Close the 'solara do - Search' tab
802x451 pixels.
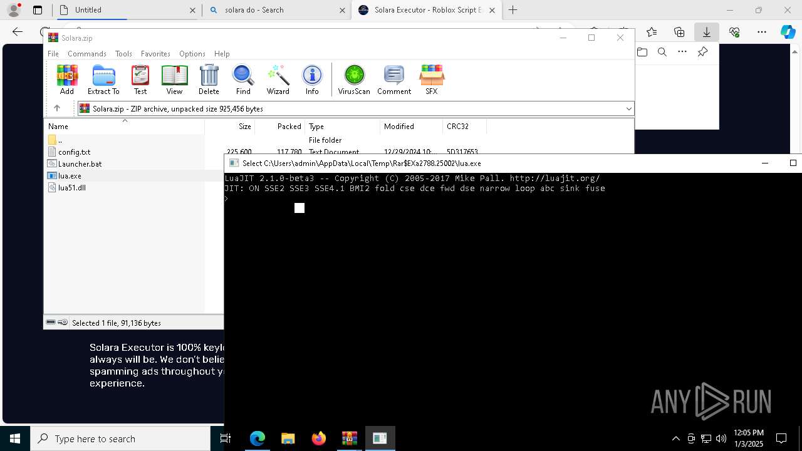click(342, 10)
